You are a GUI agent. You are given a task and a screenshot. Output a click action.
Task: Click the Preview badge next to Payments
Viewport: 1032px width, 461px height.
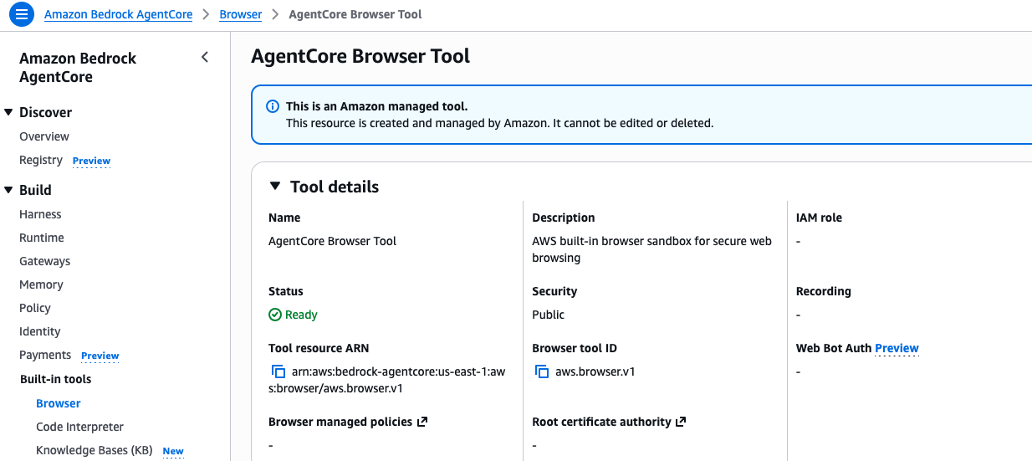(100, 356)
